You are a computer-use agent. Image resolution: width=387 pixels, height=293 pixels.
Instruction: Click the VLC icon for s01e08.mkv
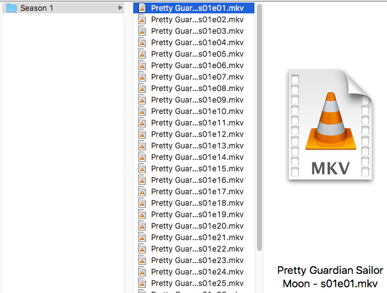[142, 89]
